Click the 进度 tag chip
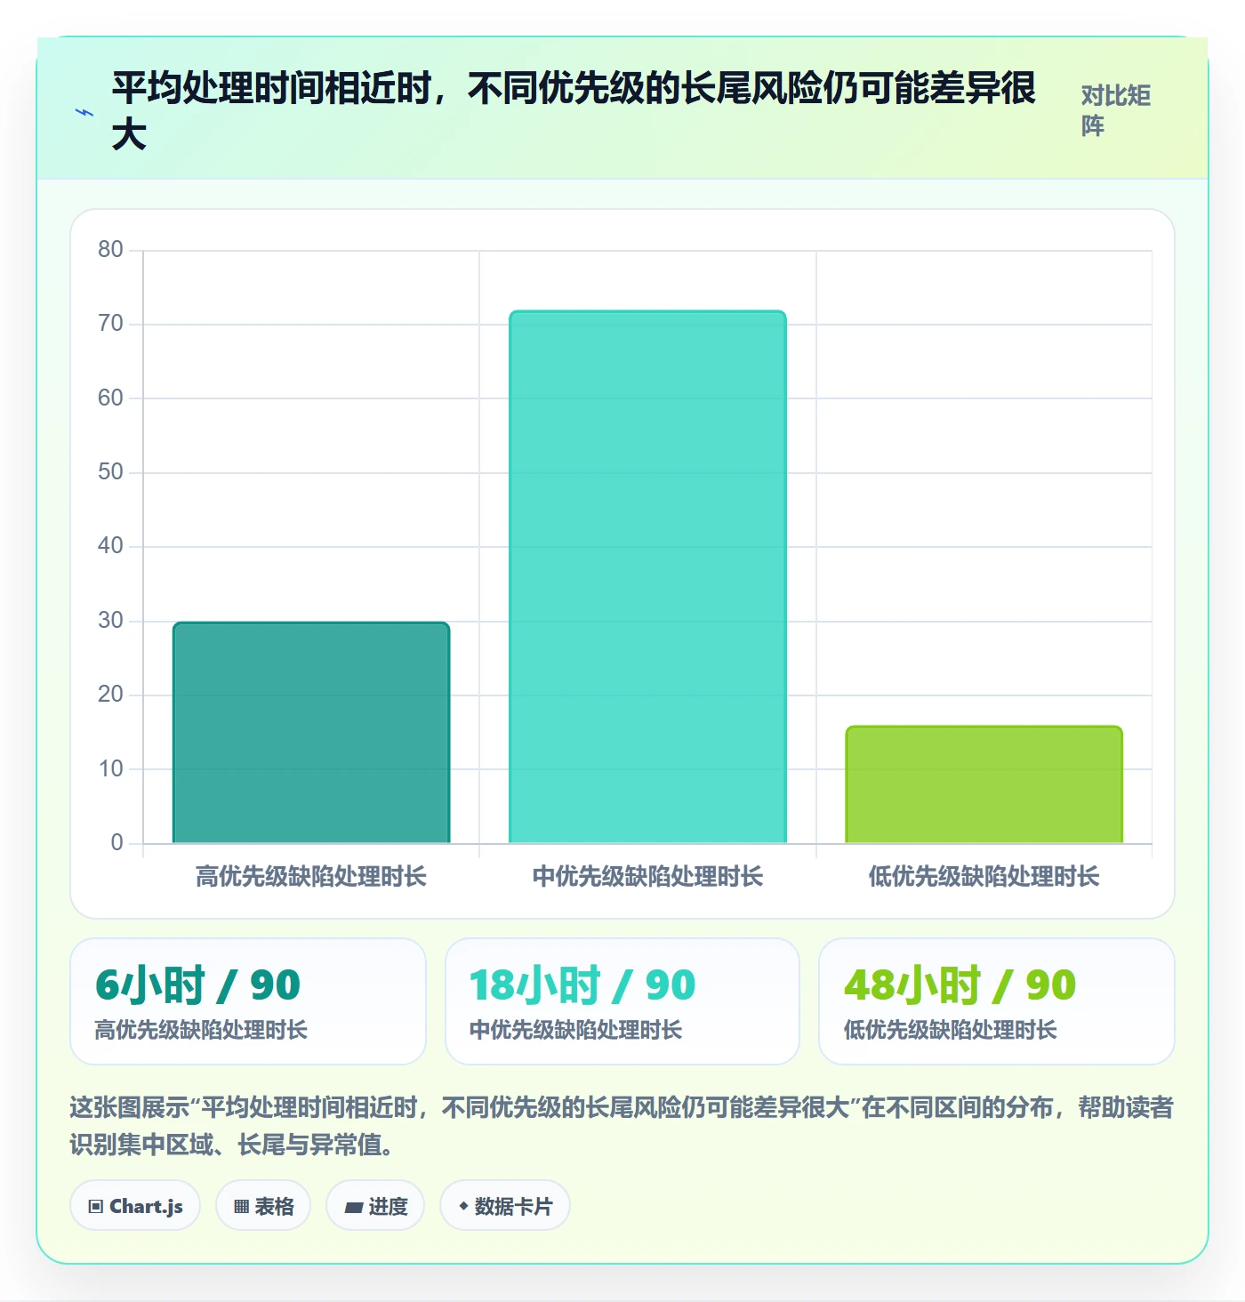1245x1302 pixels. [375, 1206]
